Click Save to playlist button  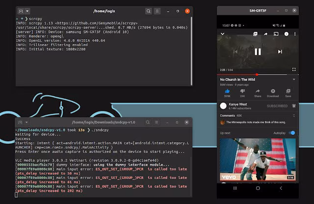(288, 93)
